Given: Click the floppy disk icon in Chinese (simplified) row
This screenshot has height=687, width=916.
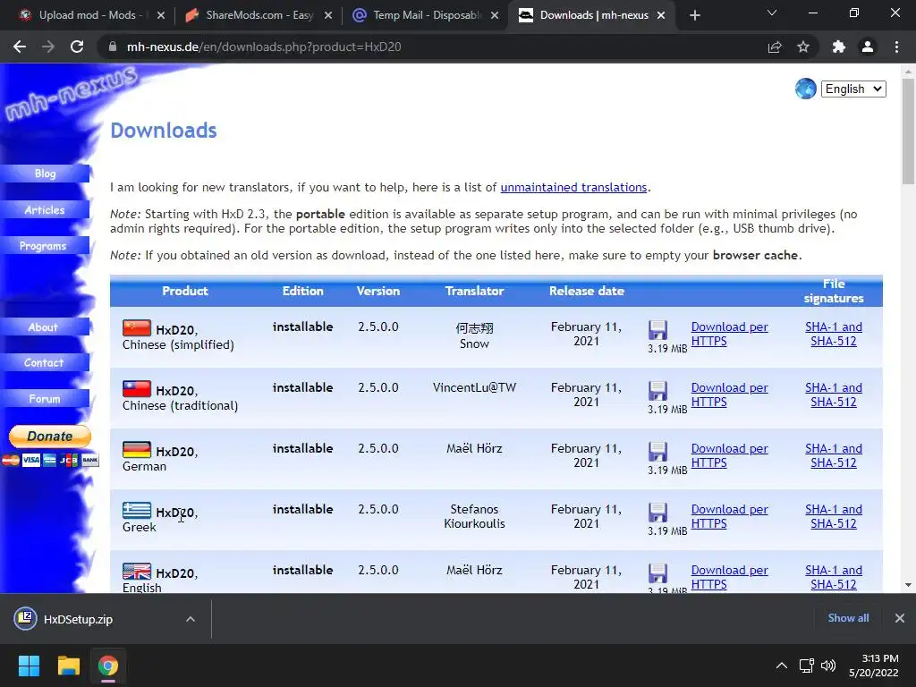Looking at the screenshot, I should click(x=657, y=330).
